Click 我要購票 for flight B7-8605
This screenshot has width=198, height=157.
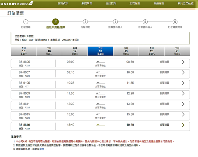pyautogui.click(x=164, y=62)
